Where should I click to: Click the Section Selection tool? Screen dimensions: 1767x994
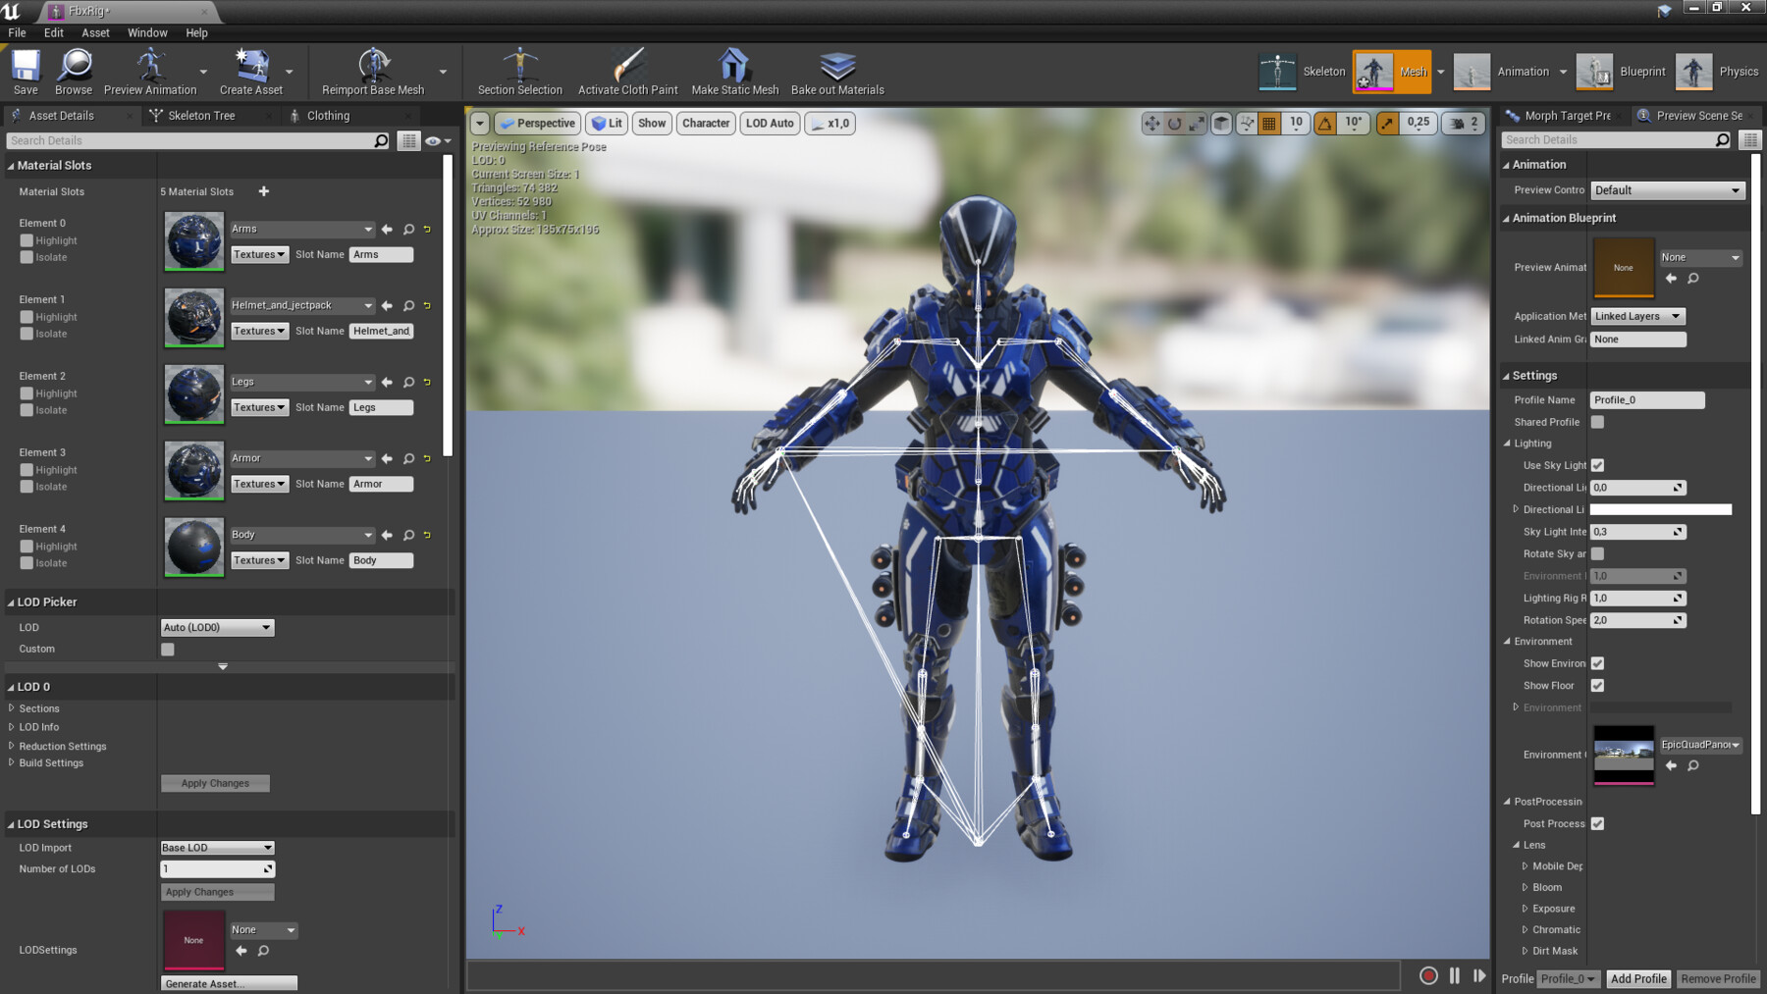(519, 66)
